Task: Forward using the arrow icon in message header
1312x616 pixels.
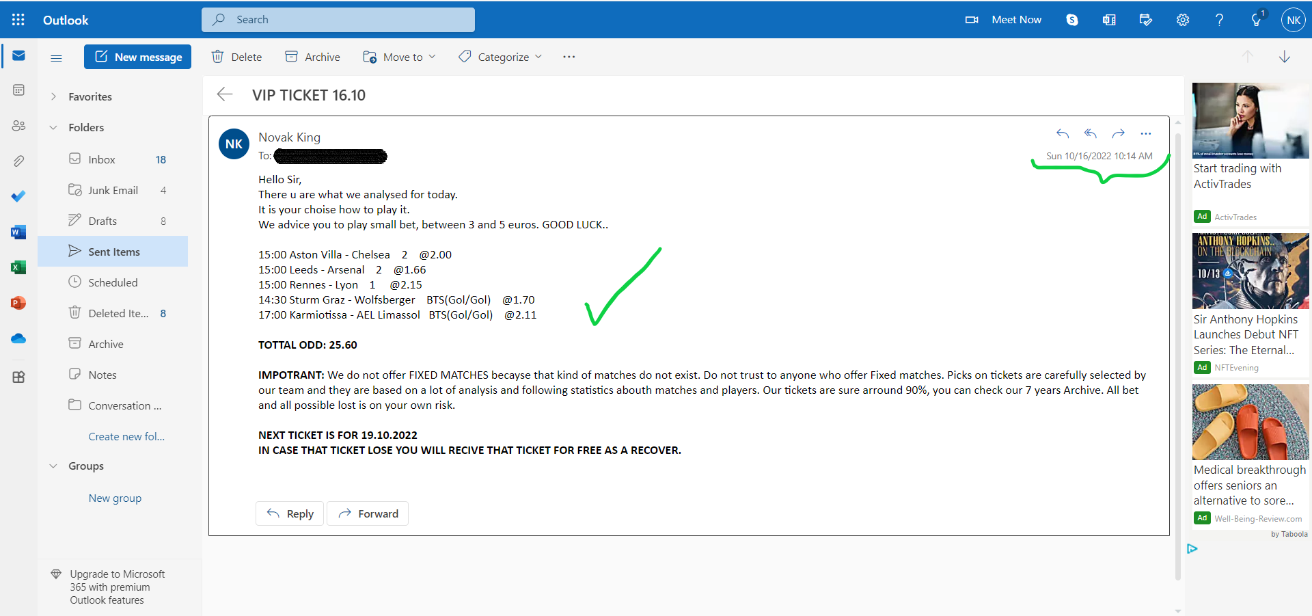Action: [x=1119, y=133]
